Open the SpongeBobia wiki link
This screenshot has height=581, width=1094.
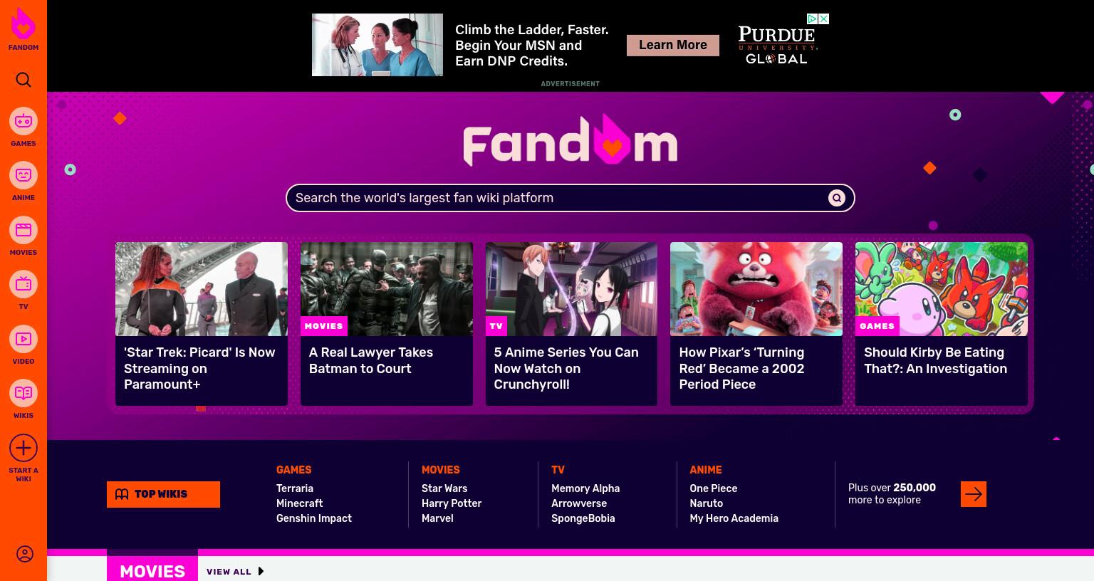point(583,518)
